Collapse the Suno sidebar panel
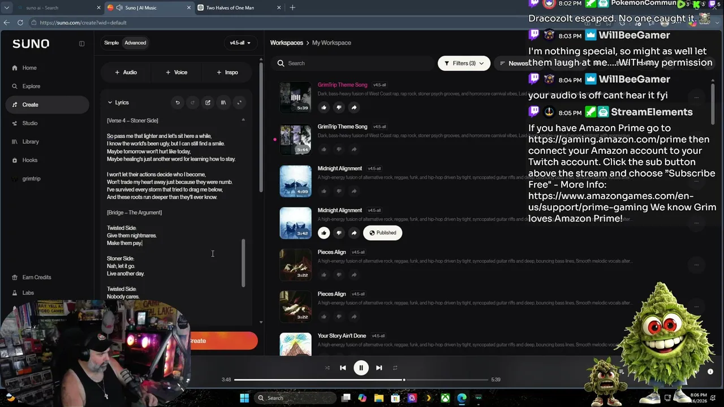The image size is (724, 407). pyautogui.click(x=81, y=44)
